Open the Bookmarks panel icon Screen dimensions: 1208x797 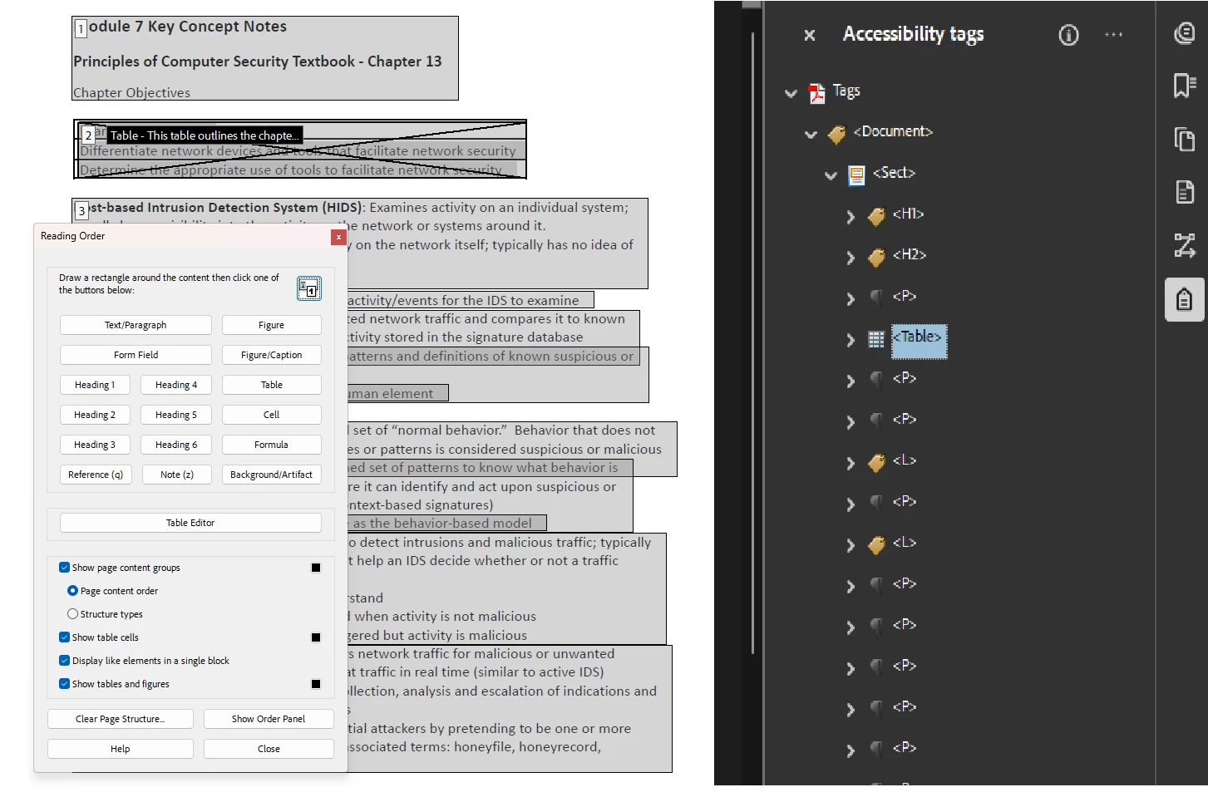click(x=1184, y=86)
